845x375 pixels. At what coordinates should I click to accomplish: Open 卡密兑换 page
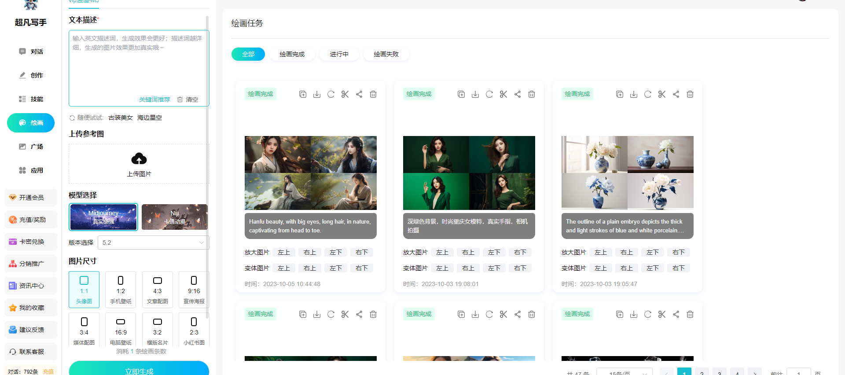coord(31,242)
